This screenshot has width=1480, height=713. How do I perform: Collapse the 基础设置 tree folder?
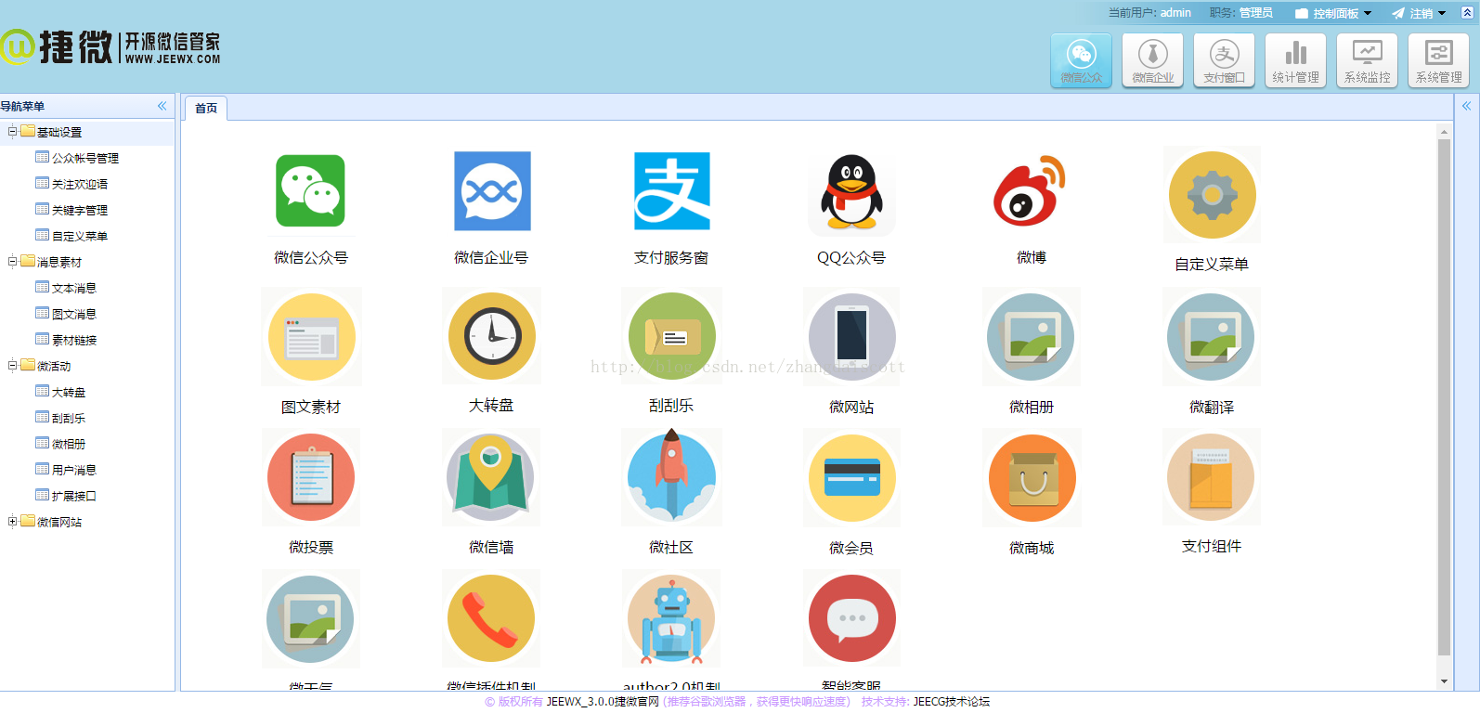(x=13, y=132)
